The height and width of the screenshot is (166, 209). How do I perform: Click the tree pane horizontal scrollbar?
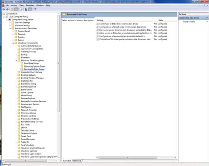pyautogui.click(x=25, y=161)
